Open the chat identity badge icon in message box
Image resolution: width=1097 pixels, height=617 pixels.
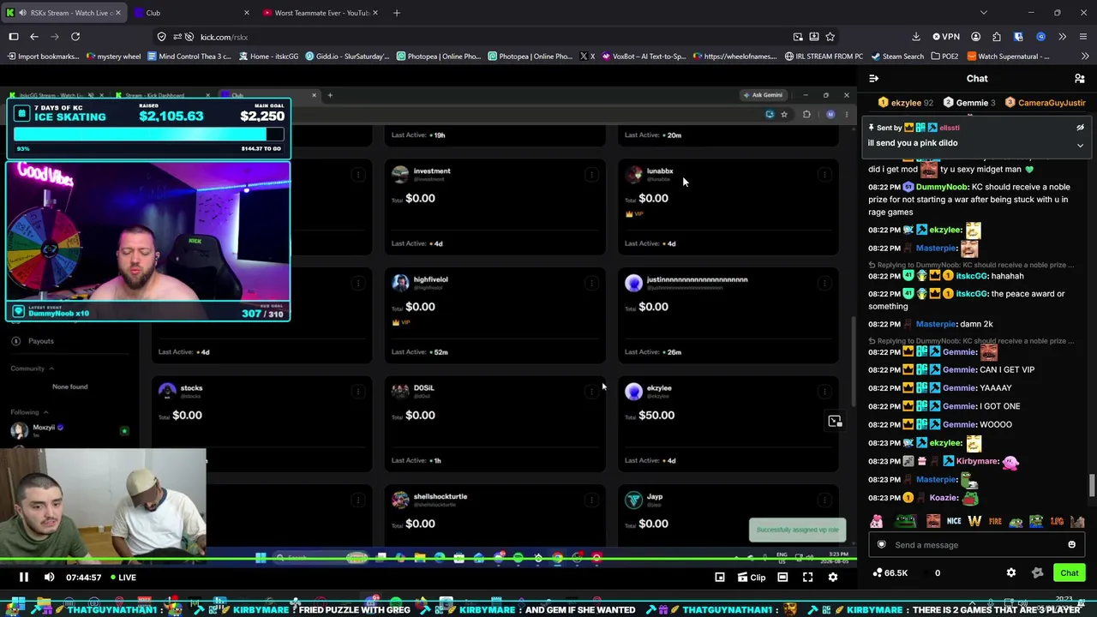click(881, 545)
